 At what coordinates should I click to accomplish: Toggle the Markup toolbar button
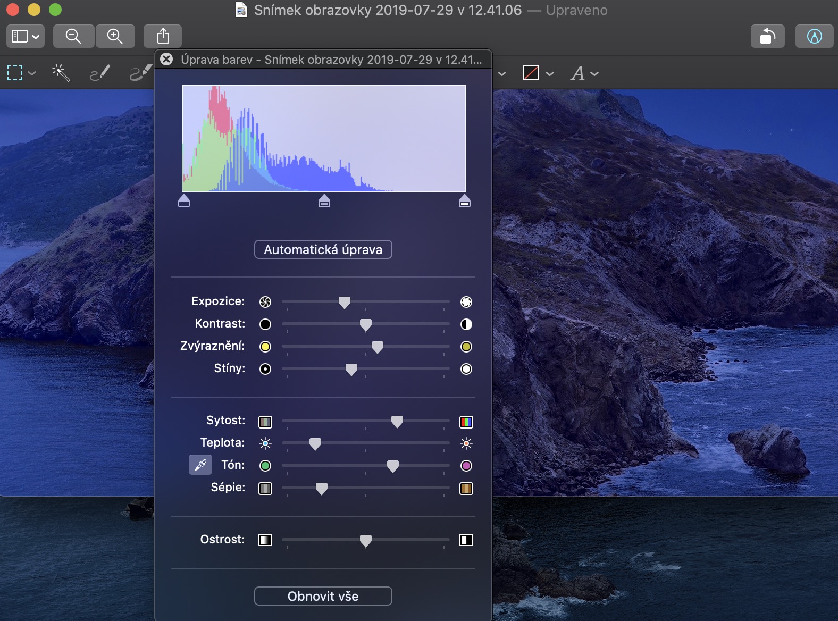coord(814,36)
